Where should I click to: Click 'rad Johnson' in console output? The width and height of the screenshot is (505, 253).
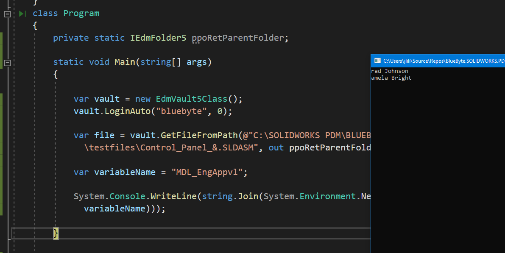(x=389, y=71)
